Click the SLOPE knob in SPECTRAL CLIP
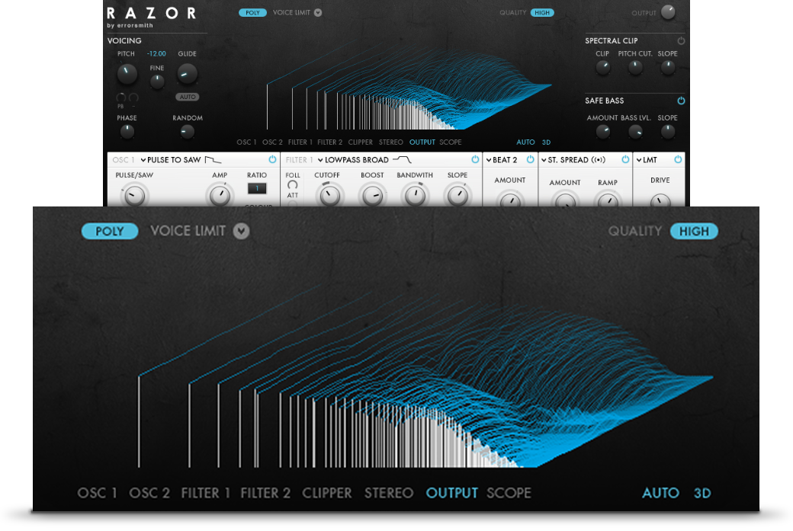Image resolution: width=793 pixels, height=531 pixels. click(668, 67)
